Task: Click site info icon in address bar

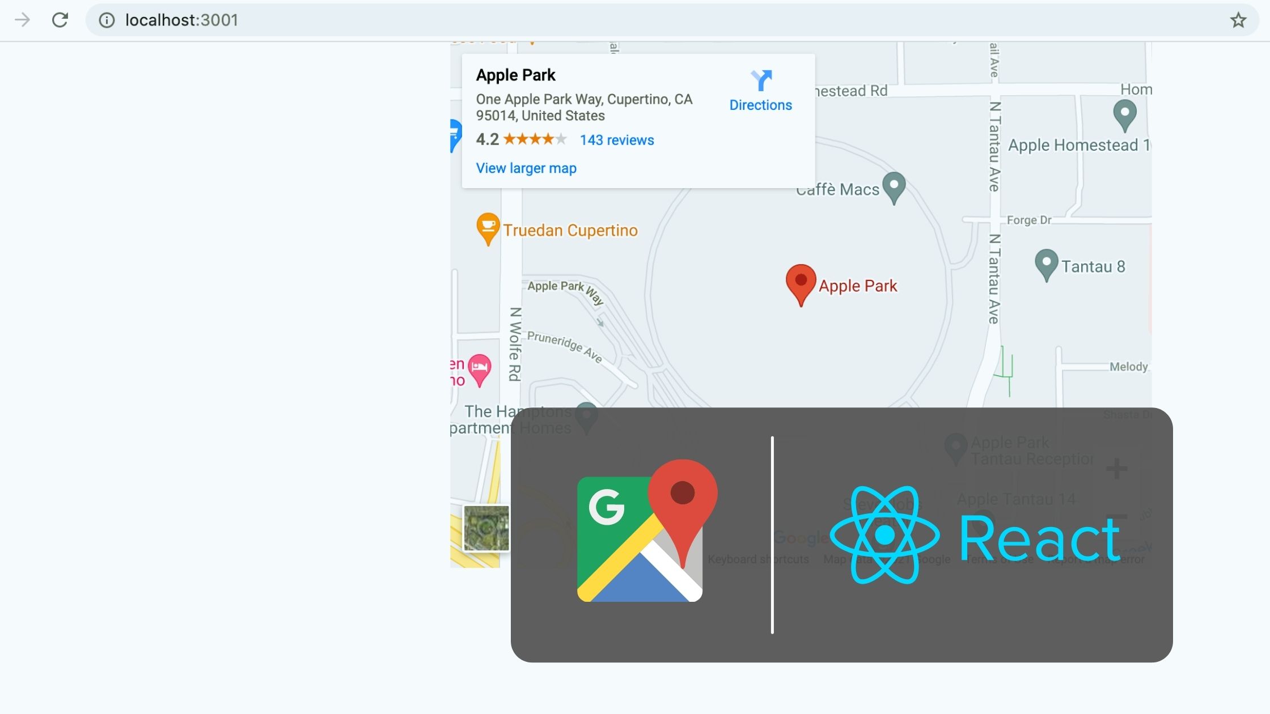Action: pos(107,20)
